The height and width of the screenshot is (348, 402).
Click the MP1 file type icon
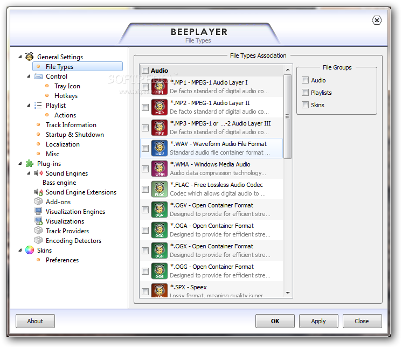coord(160,87)
